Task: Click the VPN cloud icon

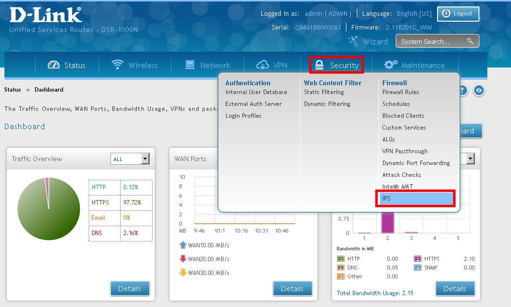Action: (x=263, y=65)
